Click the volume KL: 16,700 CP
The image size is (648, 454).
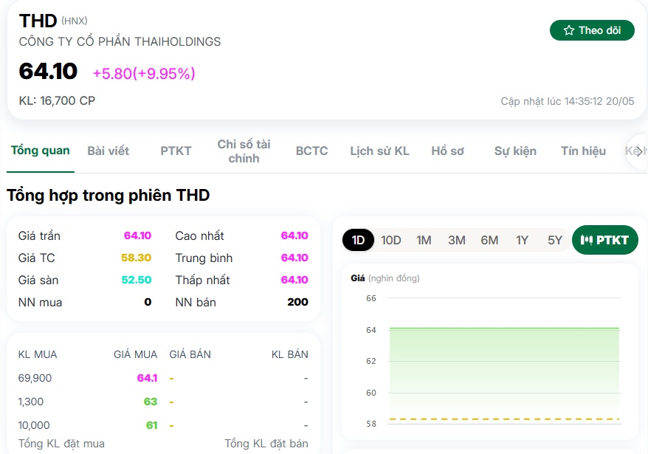pyautogui.click(x=57, y=100)
